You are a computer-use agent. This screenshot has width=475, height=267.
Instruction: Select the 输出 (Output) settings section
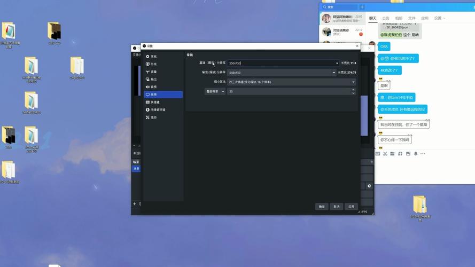[x=154, y=79]
